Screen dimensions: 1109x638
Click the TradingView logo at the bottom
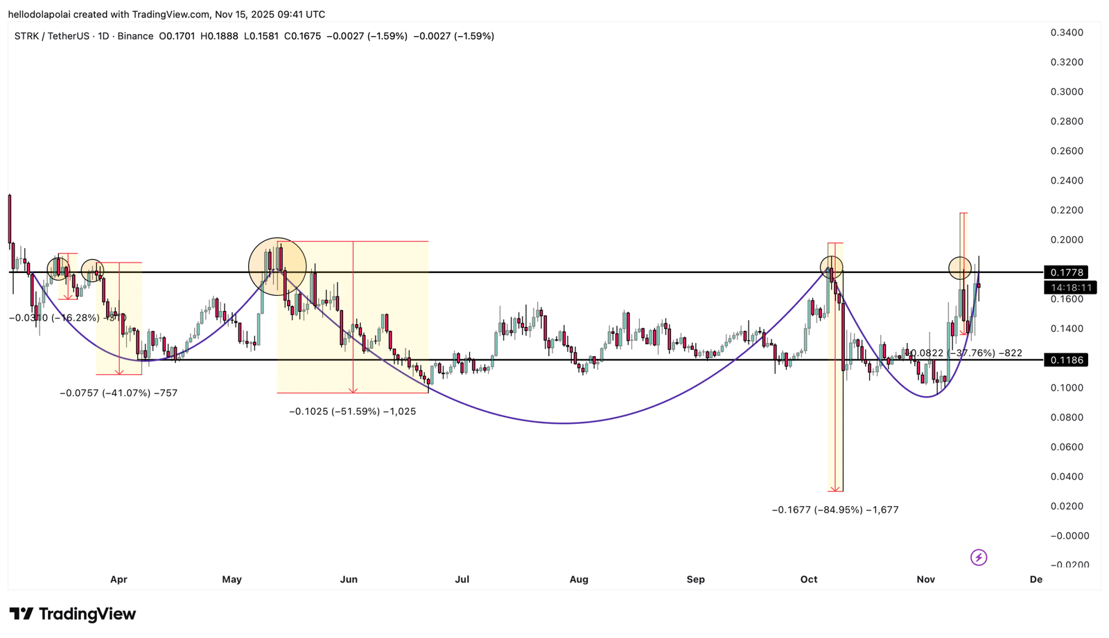pyautogui.click(x=73, y=614)
